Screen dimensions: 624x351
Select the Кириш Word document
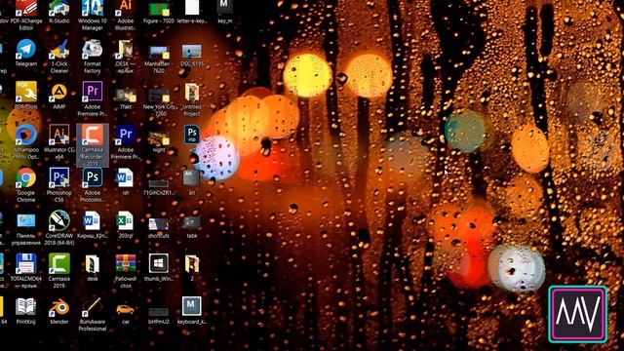point(93,223)
